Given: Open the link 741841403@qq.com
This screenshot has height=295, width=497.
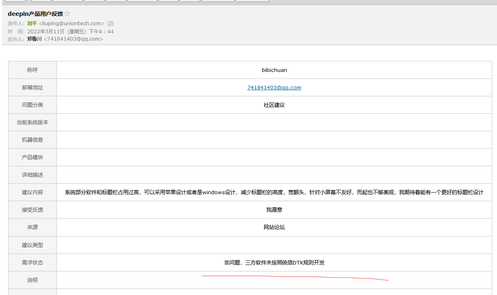Looking at the screenshot, I should click(x=274, y=87).
